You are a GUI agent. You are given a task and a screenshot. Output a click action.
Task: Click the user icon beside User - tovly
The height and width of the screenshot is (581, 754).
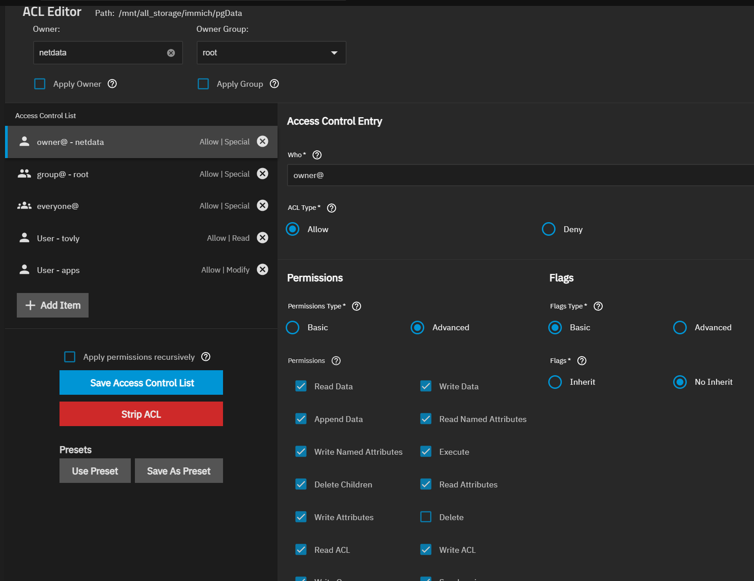(25, 238)
